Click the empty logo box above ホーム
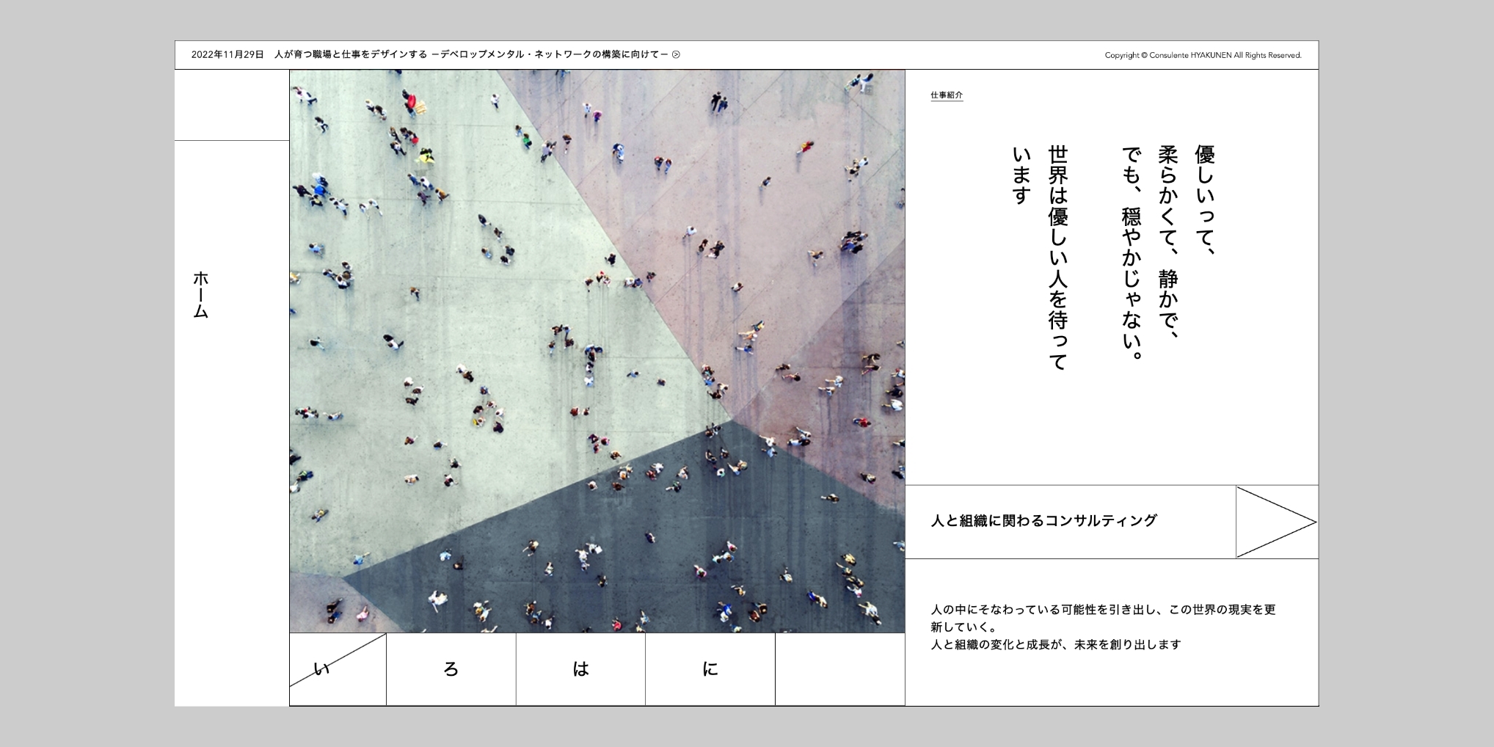 point(232,105)
